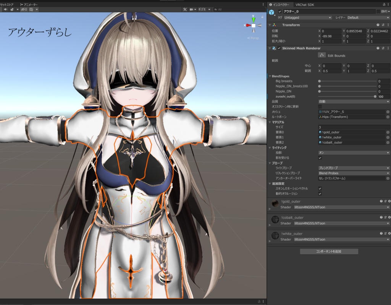
Task: Toggle アウター_0 object active checkbox
Action: point(280,11)
